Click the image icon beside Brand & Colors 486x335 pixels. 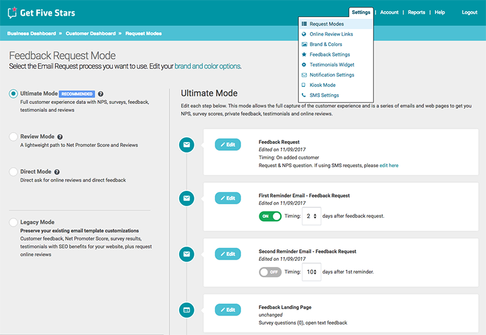click(304, 44)
